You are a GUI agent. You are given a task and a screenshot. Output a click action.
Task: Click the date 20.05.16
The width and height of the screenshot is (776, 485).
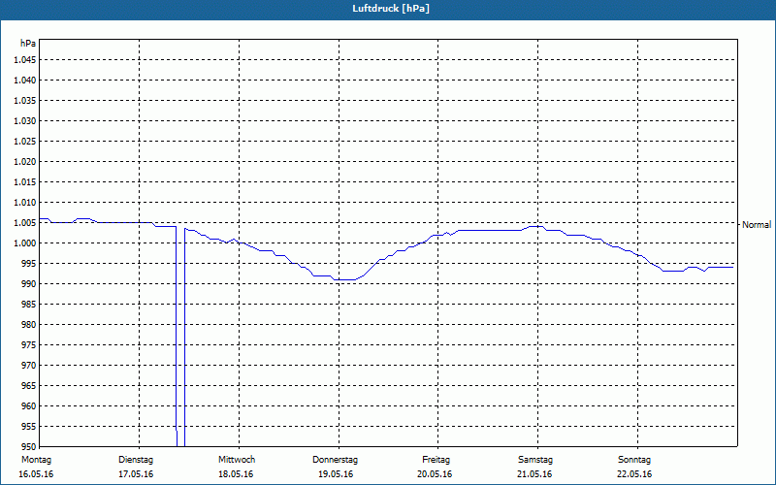(x=435, y=474)
